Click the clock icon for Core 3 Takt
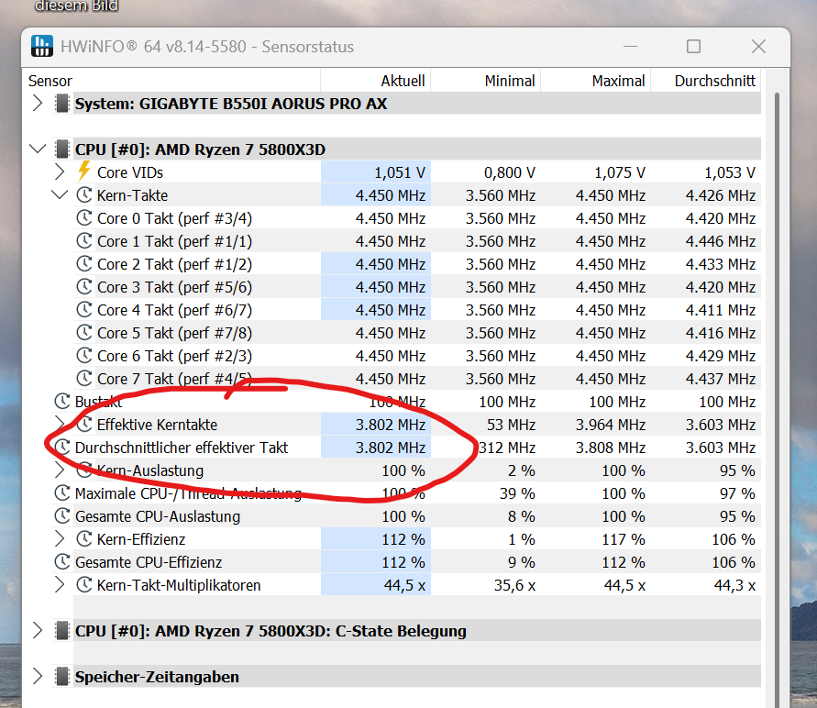The image size is (817, 708). pos(83,286)
